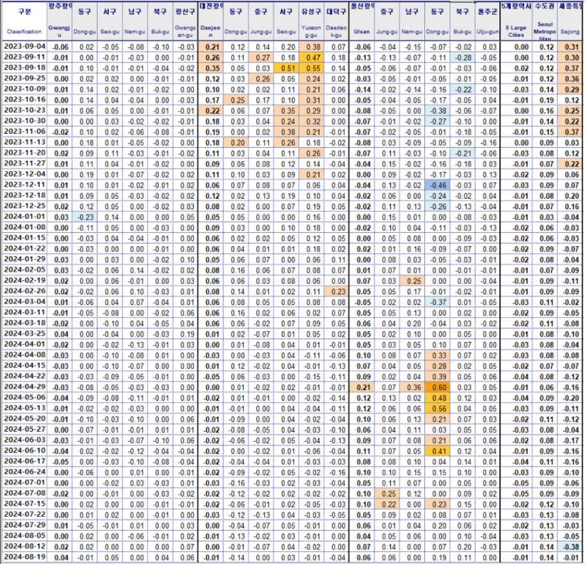The height and width of the screenshot is (564, 585).
Task: Click the 0.60 cell in the 2024-04-29 row
Action: [437, 388]
